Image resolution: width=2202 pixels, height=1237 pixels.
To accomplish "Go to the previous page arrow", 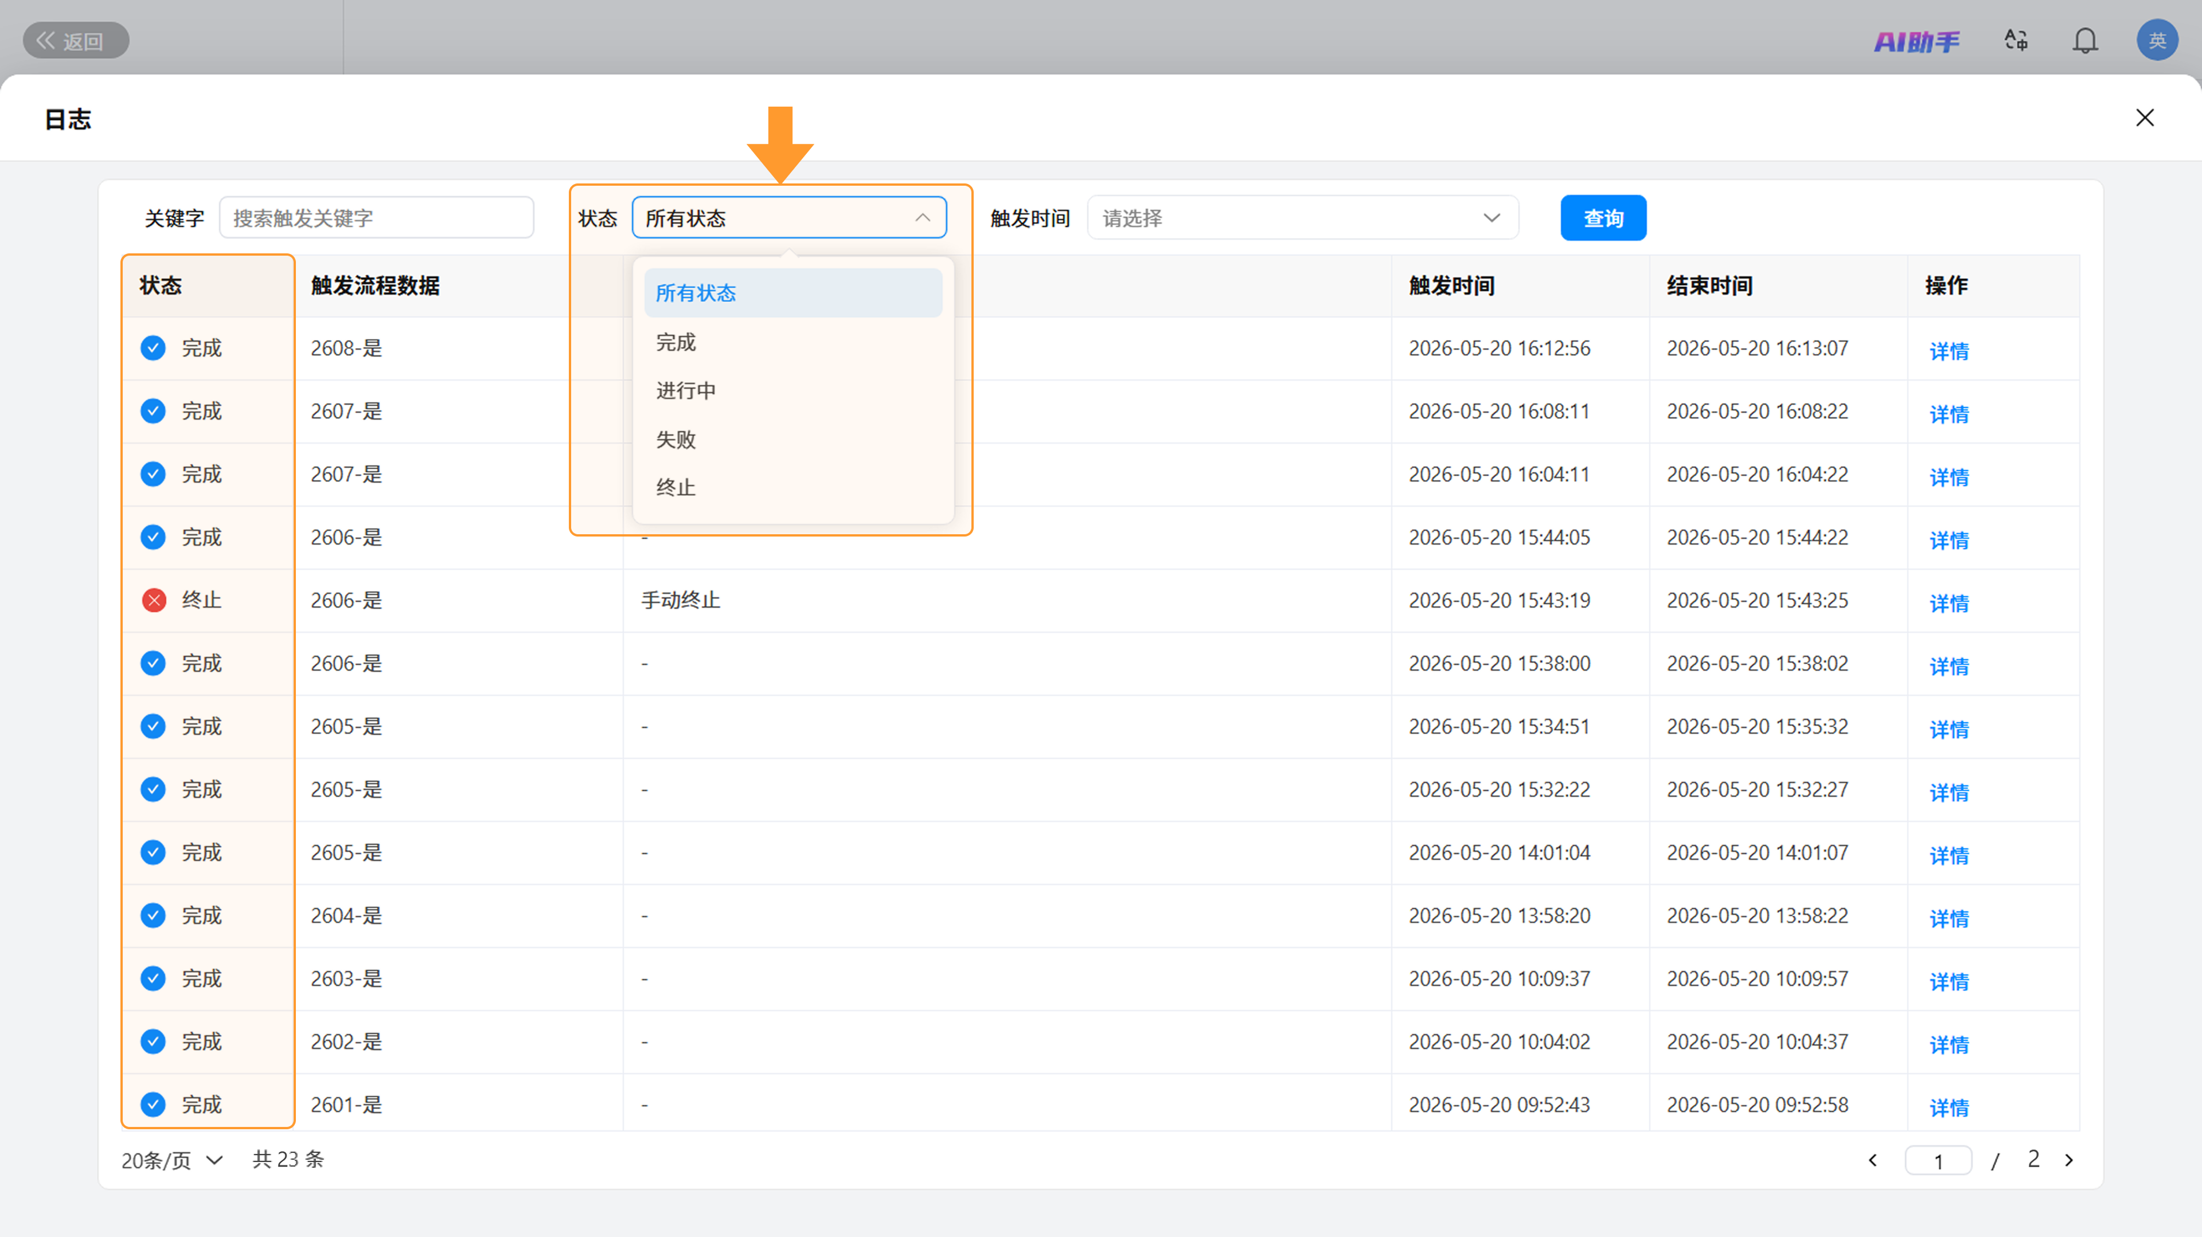I will tap(1873, 1160).
